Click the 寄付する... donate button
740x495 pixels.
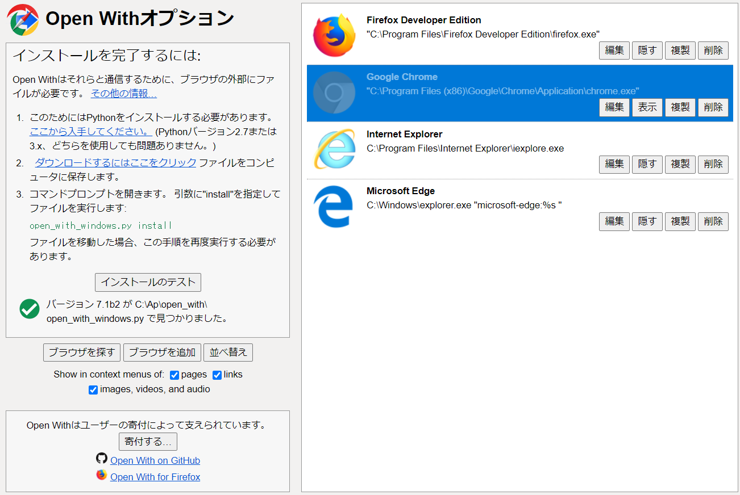pyautogui.click(x=148, y=442)
